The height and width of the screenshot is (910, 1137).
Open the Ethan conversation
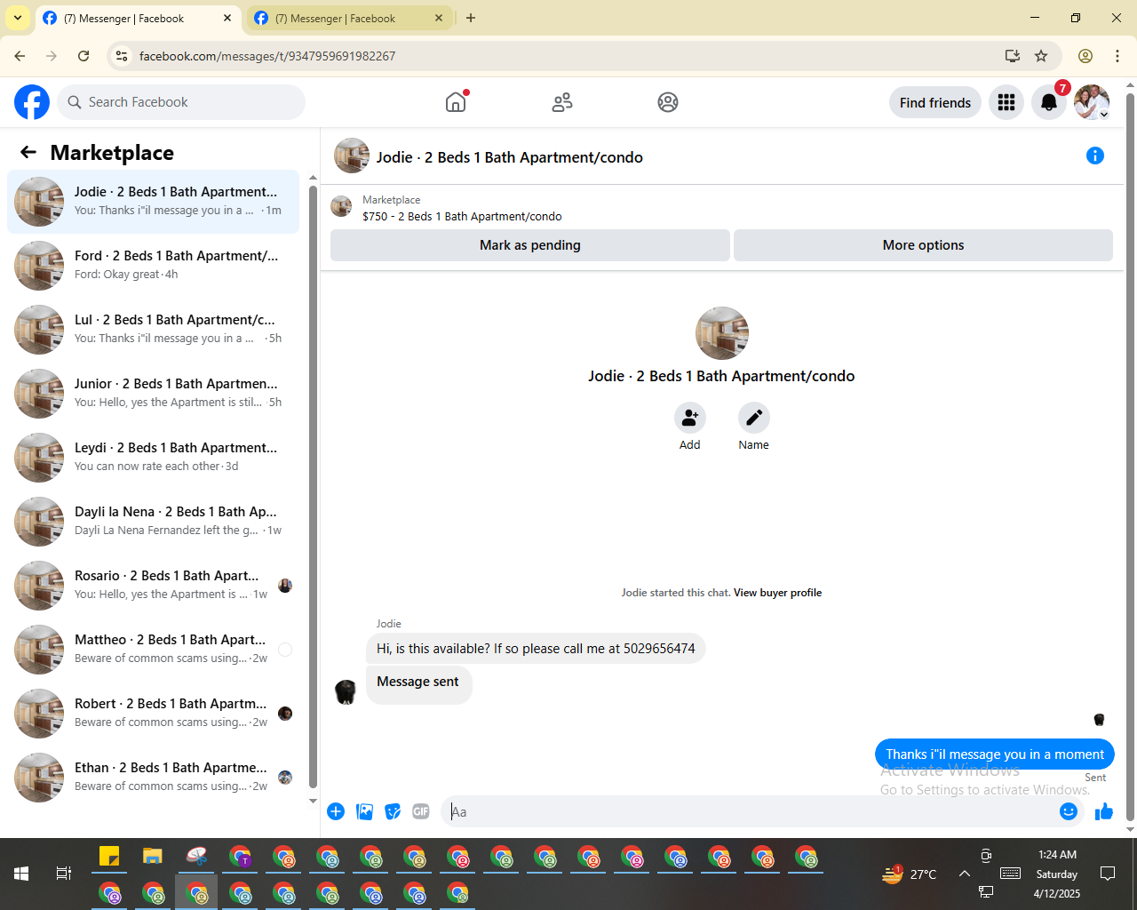point(153,778)
